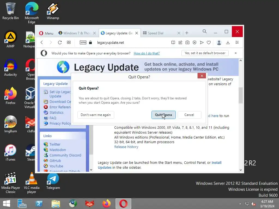This screenshot has width=279, height=209.
Task: Click How do I do that link
Action: point(147,53)
